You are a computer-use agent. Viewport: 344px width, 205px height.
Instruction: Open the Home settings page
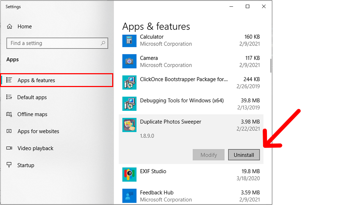point(24,27)
